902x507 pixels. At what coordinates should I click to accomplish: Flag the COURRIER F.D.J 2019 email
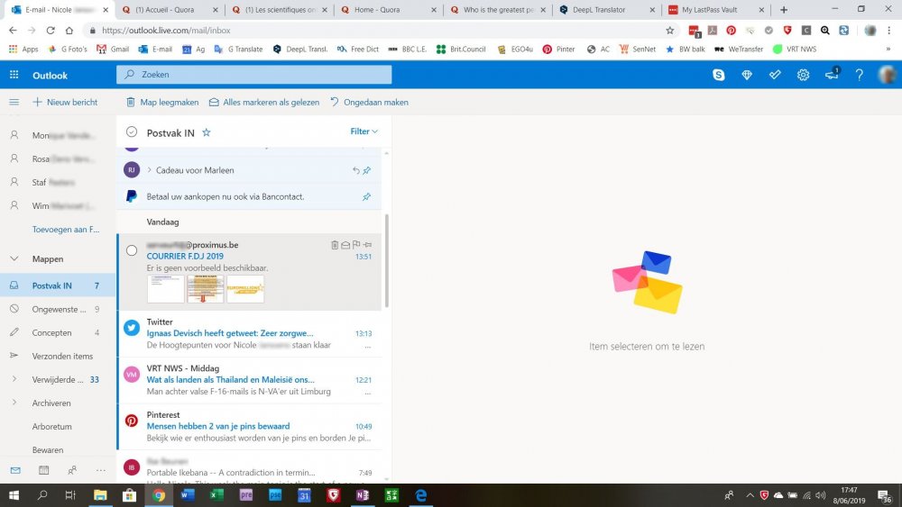[356, 245]
